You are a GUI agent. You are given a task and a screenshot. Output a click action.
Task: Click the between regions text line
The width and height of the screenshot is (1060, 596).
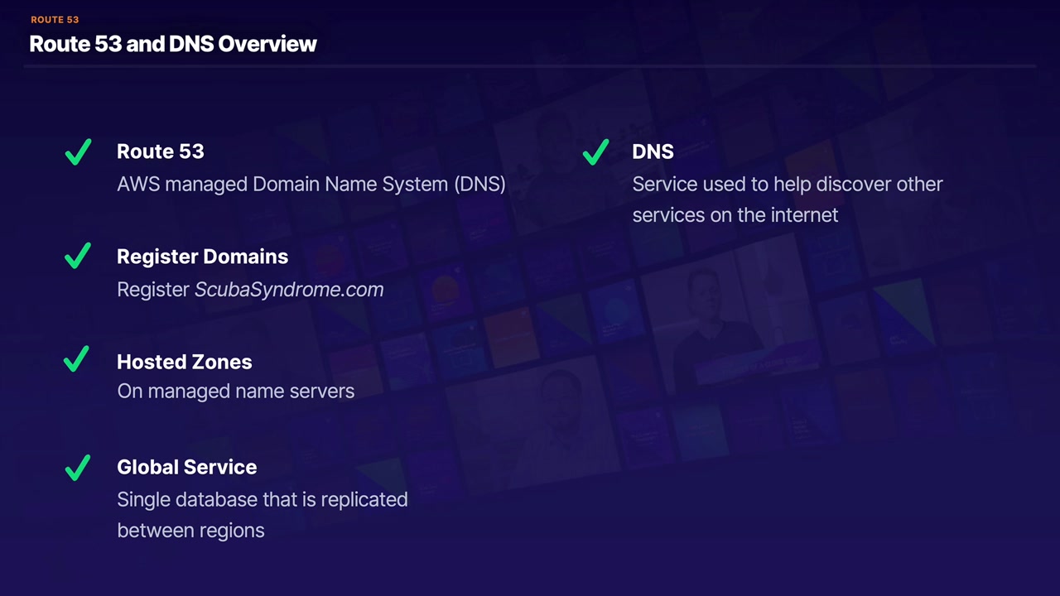(190, 531)
